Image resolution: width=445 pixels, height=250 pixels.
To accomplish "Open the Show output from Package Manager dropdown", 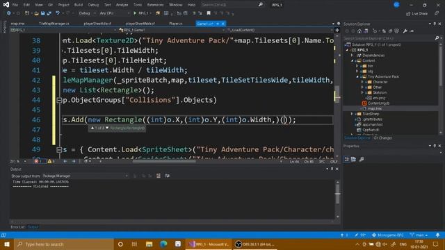I will [85, 176].
